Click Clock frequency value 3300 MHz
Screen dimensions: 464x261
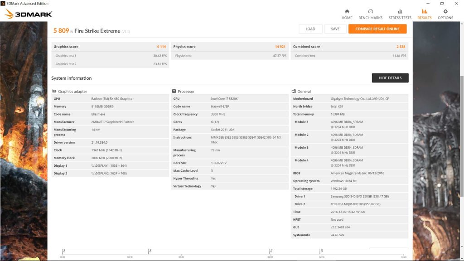pyautogui.click(x=218, y=114)
